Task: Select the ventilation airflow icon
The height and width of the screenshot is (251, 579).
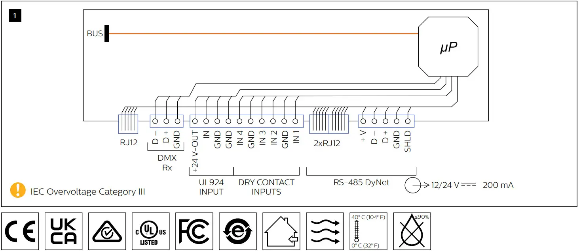Action: (x=325, y=231)
